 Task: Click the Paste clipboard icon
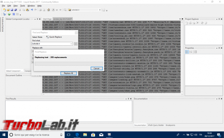27,10
